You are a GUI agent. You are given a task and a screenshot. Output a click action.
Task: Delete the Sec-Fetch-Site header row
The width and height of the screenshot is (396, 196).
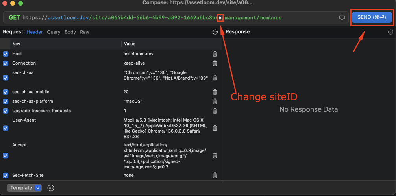click(215, 175)
